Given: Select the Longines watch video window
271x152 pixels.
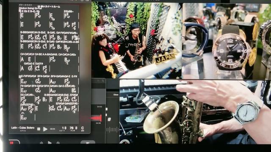Looking at the screenshot, I should coord(227,41).
